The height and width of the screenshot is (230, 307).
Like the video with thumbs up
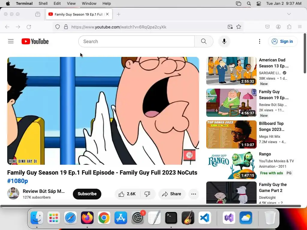[127, 194]
